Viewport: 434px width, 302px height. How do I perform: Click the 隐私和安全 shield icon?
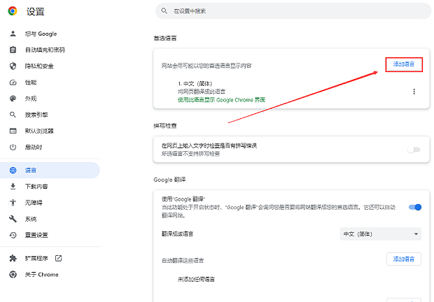(x=13, y=66)
